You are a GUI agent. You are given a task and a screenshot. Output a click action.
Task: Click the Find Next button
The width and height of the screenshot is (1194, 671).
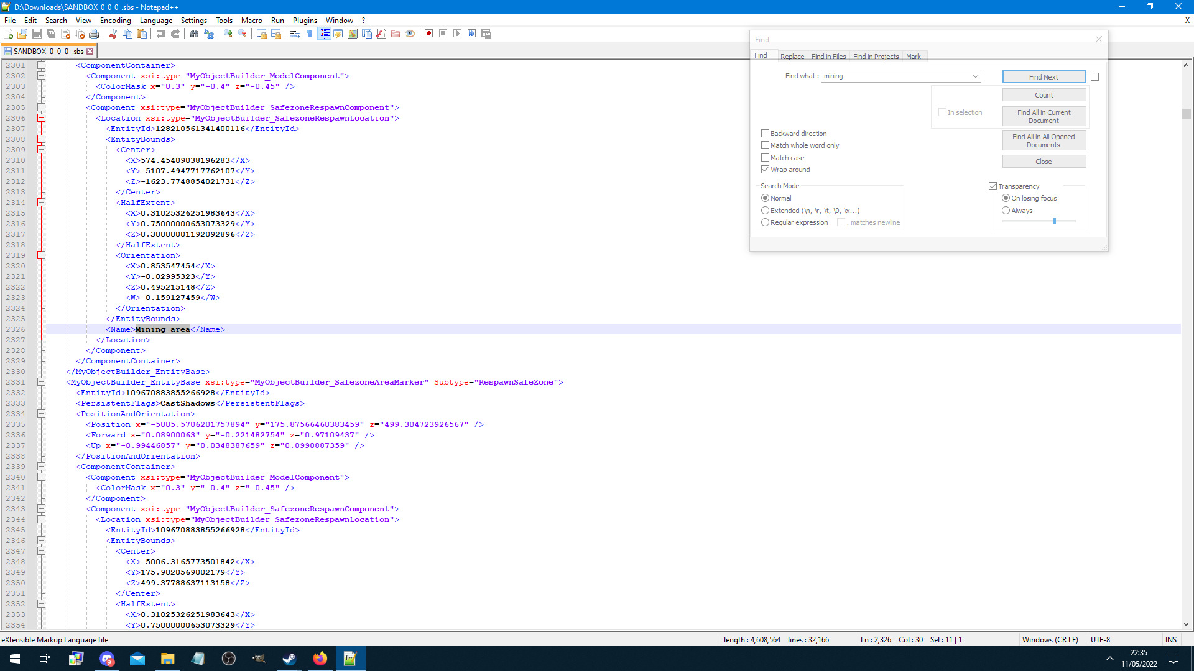click(x=1044, y=77)
